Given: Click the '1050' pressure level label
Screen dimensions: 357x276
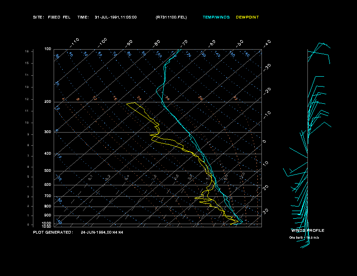Looking at the screenshot, I should pos(47,226).
